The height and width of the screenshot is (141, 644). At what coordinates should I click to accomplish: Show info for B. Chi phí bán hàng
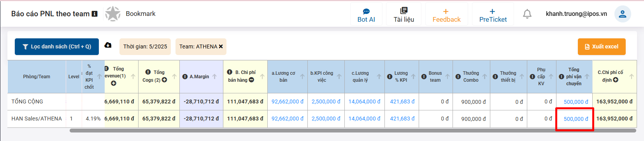[230, 72]
